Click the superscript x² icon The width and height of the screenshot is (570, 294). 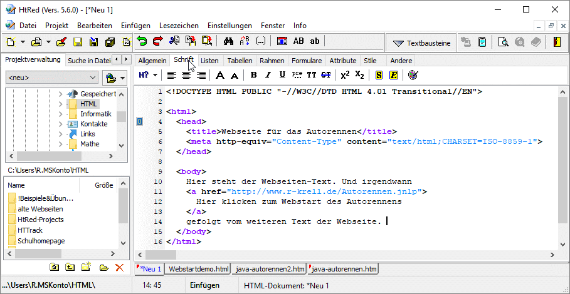(345, 75)
